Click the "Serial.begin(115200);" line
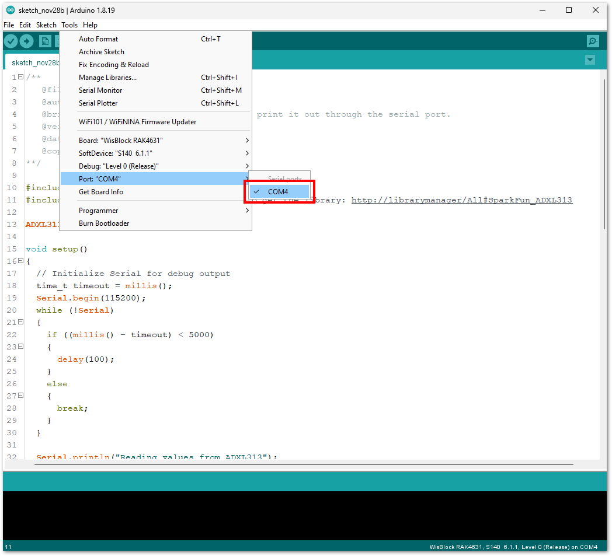 tap(91, 298)
